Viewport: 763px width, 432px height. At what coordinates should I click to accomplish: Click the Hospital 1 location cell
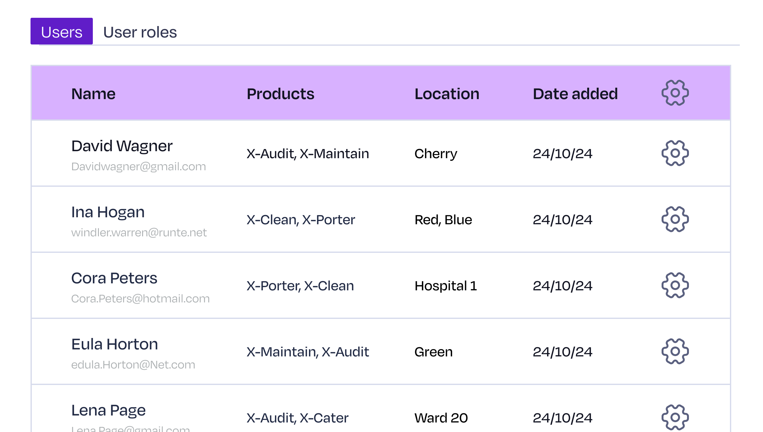446,286
